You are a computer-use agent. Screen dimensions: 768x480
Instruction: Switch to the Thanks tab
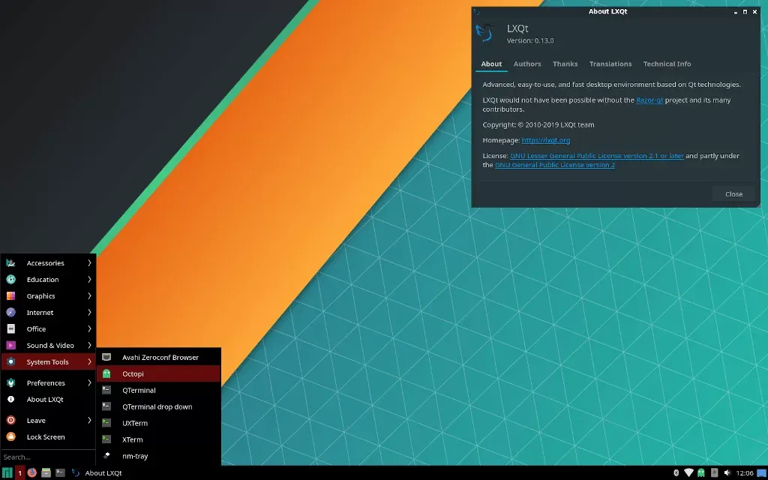click(565, 64)
